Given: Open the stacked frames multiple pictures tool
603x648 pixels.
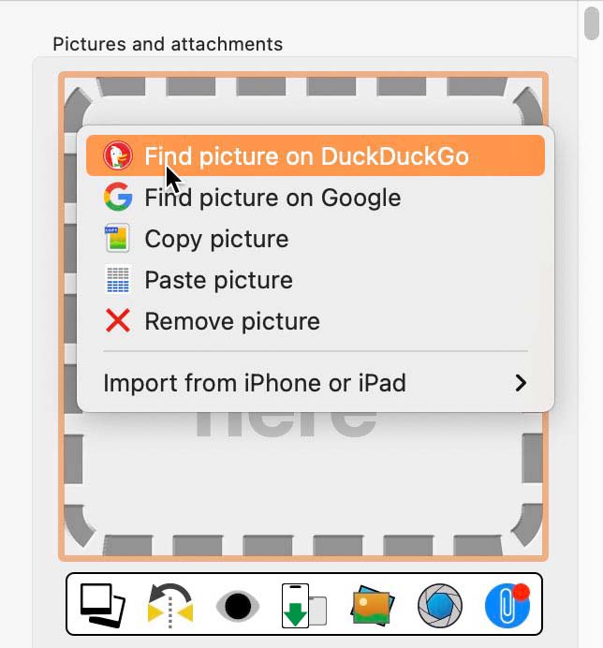Looking at the screenshot, I should click(x=102, y=606).
